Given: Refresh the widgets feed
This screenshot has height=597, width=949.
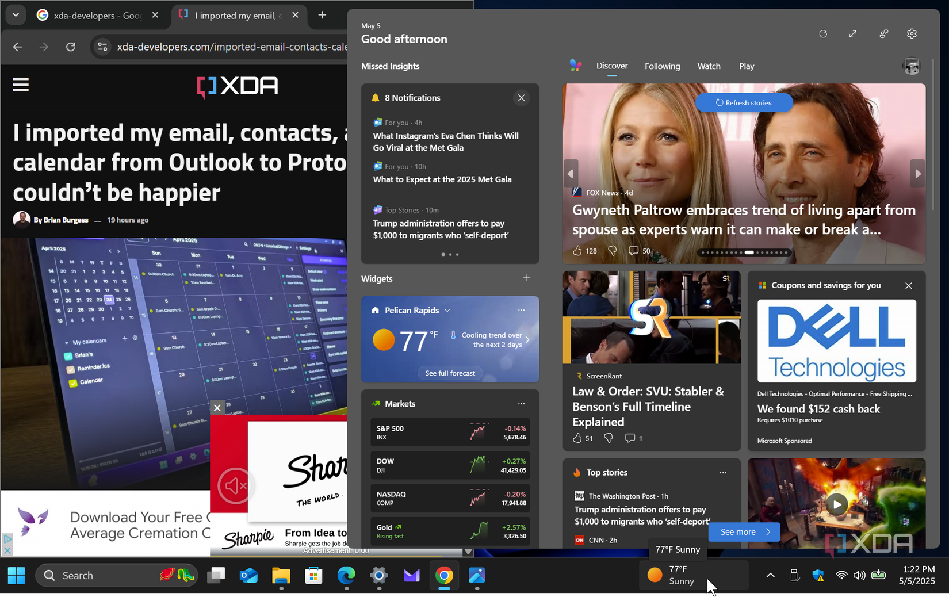Looking at the screenshot, I should 823,34.
